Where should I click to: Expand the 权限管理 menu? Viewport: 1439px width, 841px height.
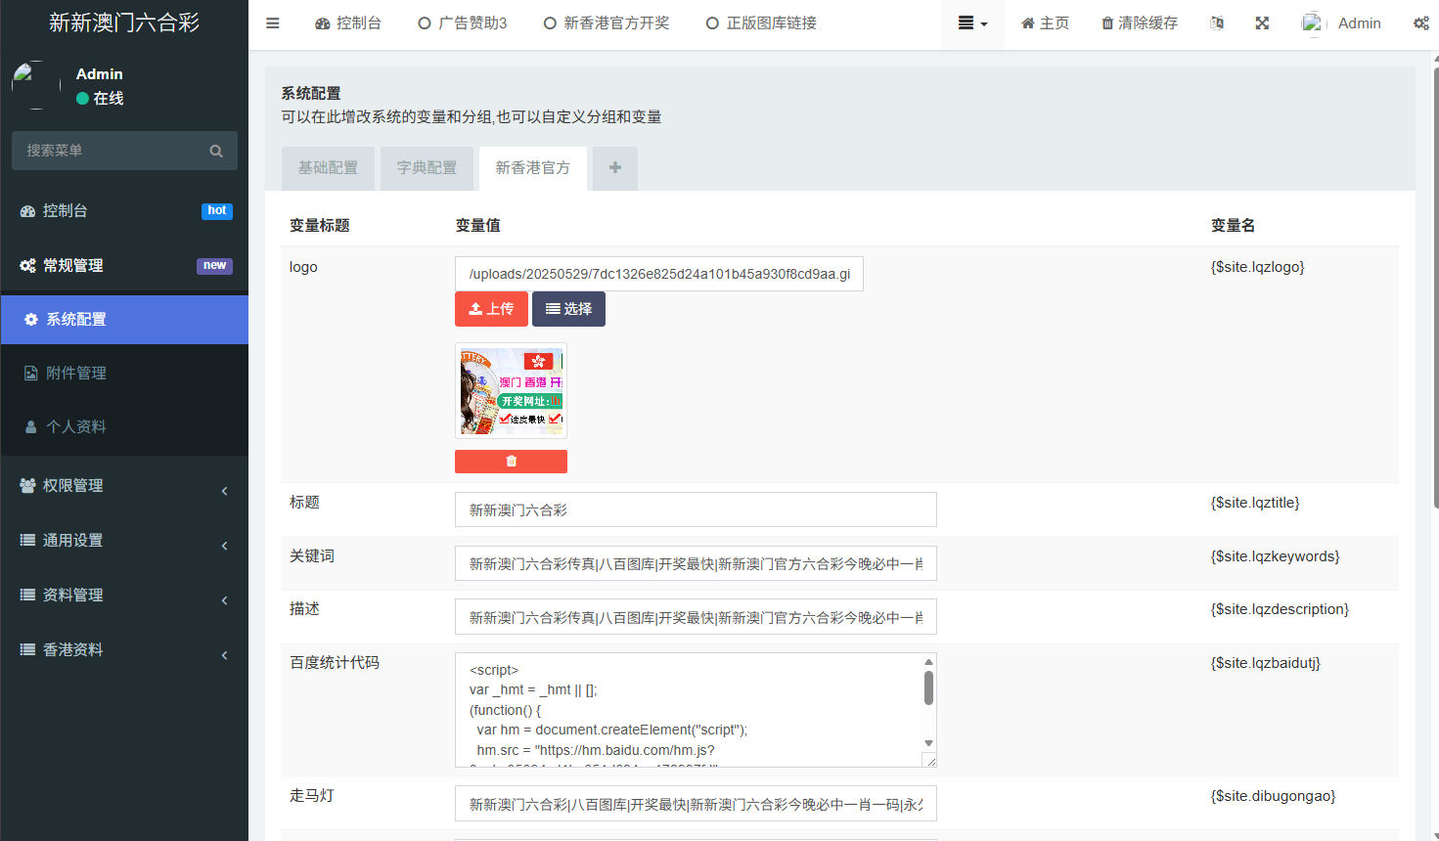[x=124, y=486]
